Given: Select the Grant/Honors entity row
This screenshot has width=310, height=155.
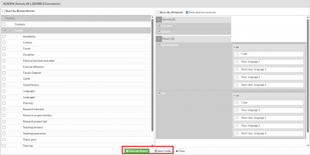Looking at the screenshot, I should [x=31, y=85].
